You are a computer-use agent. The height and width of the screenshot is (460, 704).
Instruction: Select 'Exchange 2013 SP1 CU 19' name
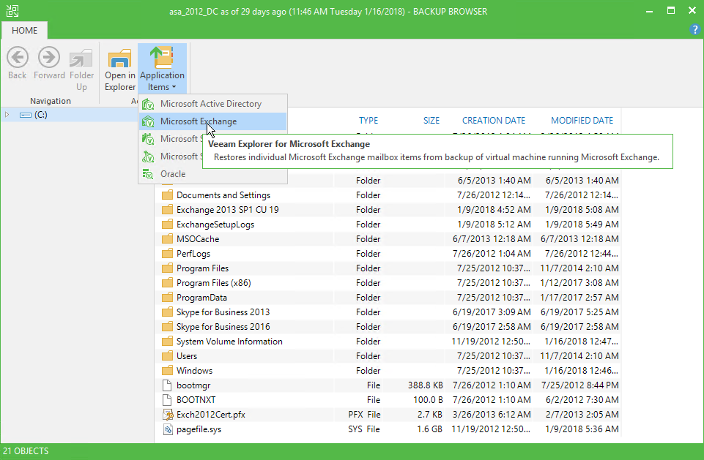click(x=228, y=209)
